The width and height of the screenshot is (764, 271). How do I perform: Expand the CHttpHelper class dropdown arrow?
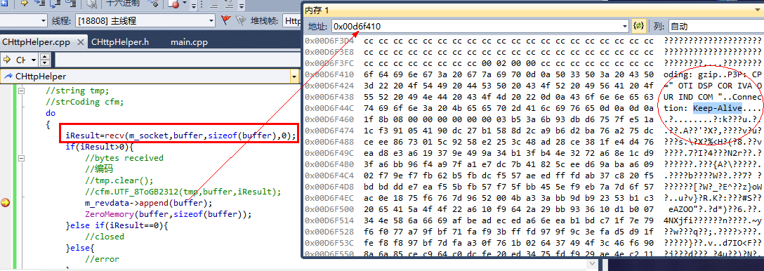pyautogui.click(x=294, y=77)
